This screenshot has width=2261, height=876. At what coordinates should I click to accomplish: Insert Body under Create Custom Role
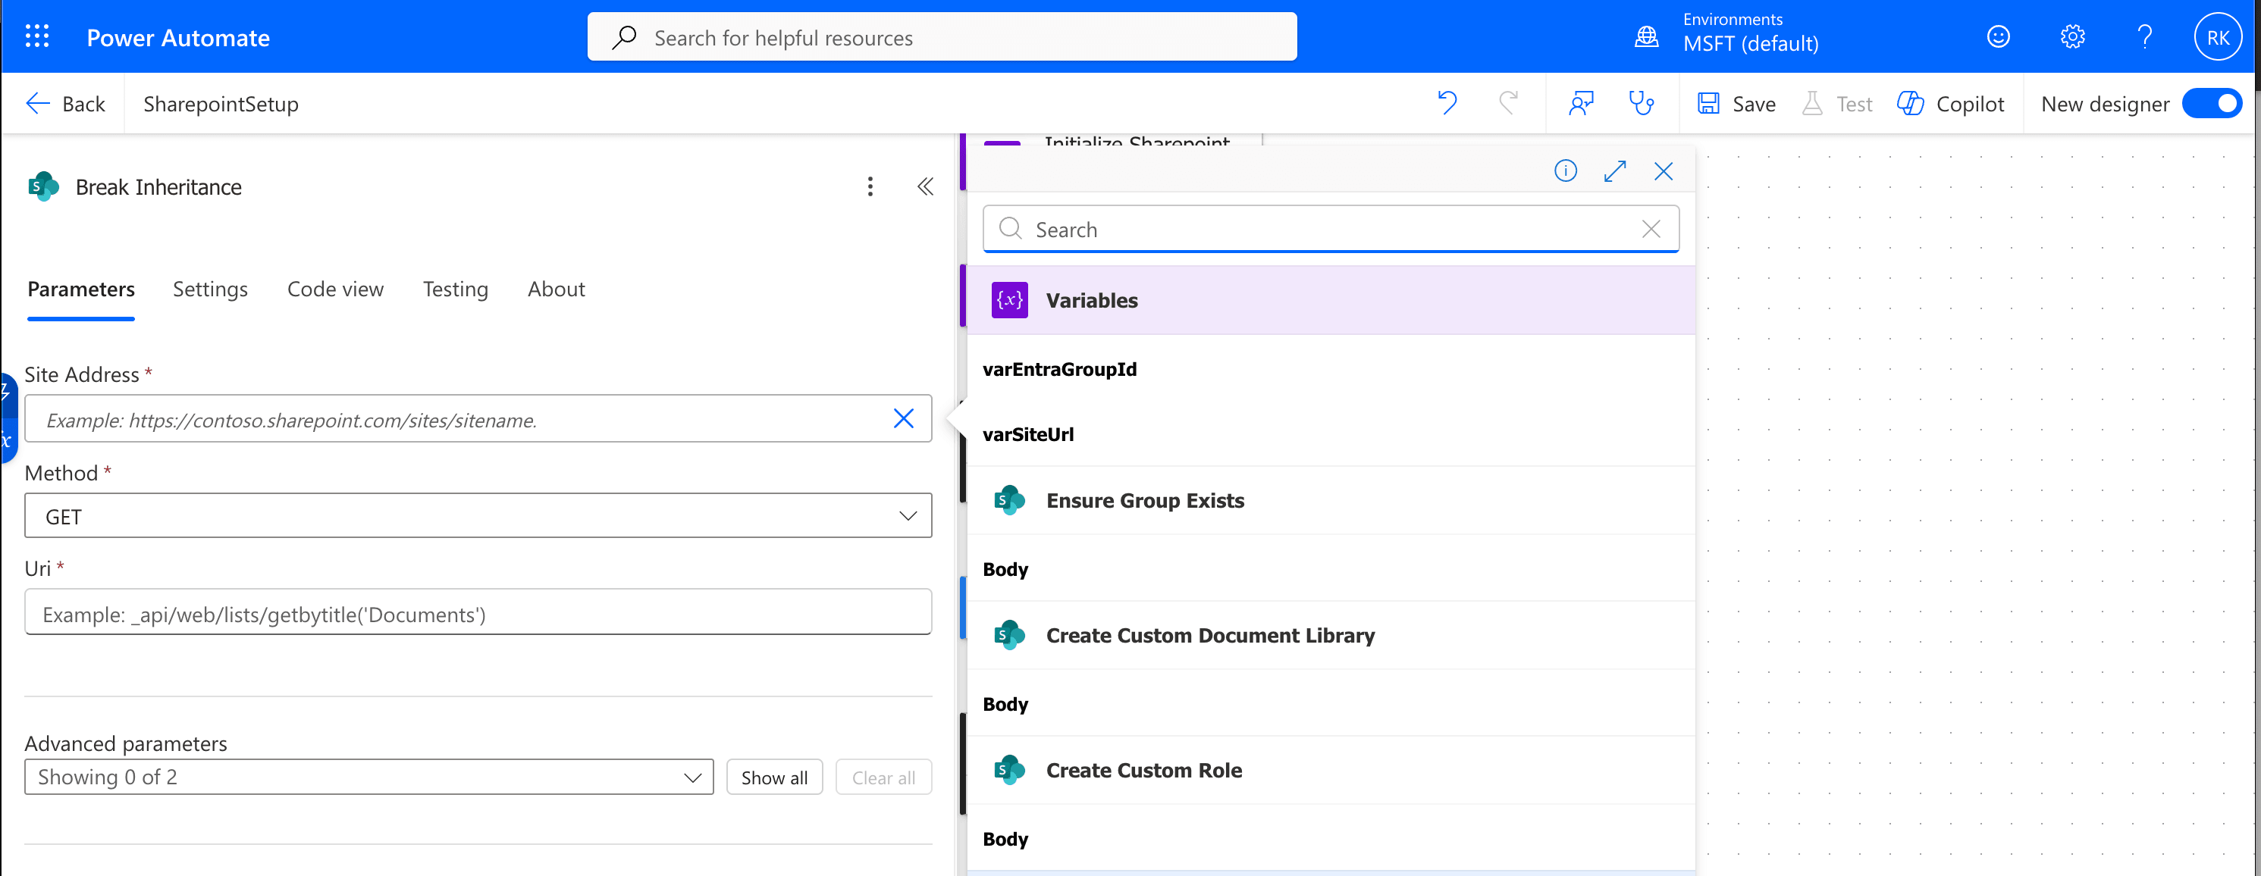pyautogui.click(x=1005, y=839)
